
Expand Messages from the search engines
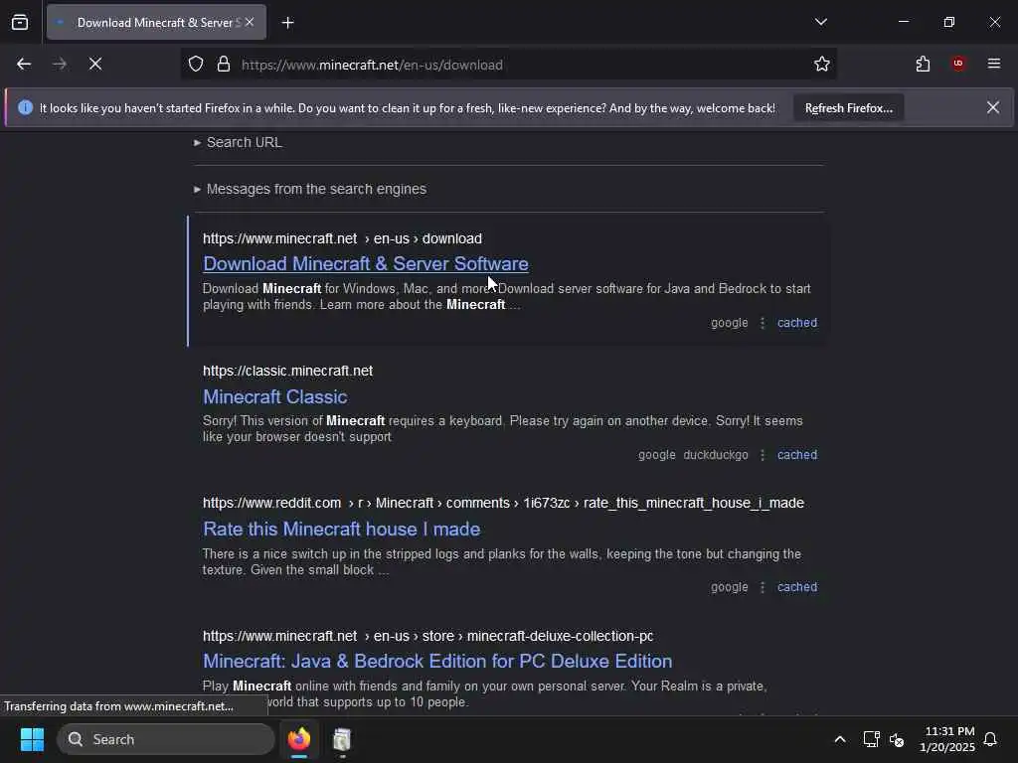pos(310,189)
